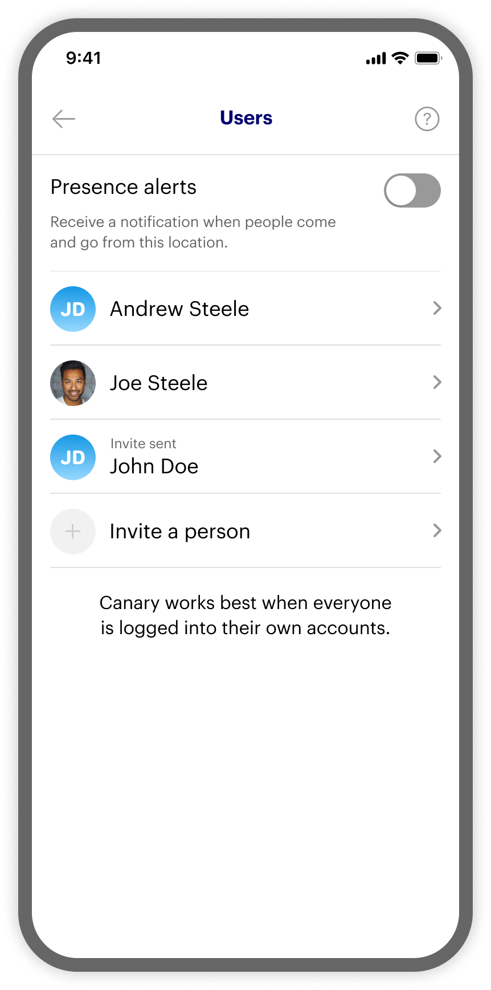Select the Andrew Steele user row
Screen dimensions: 491x990
point(245,309)
